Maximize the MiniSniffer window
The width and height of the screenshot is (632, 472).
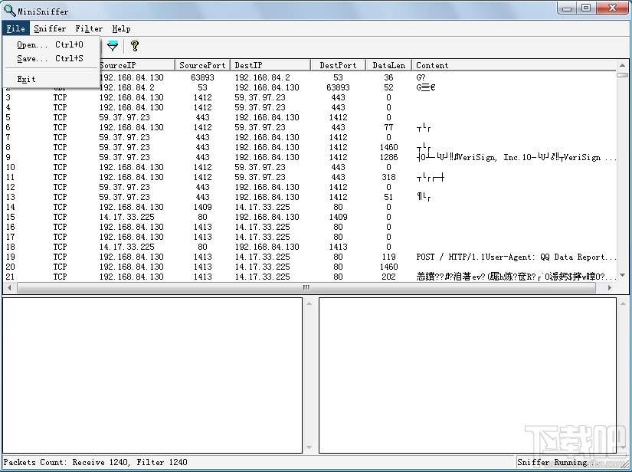[x=587, y=8]
